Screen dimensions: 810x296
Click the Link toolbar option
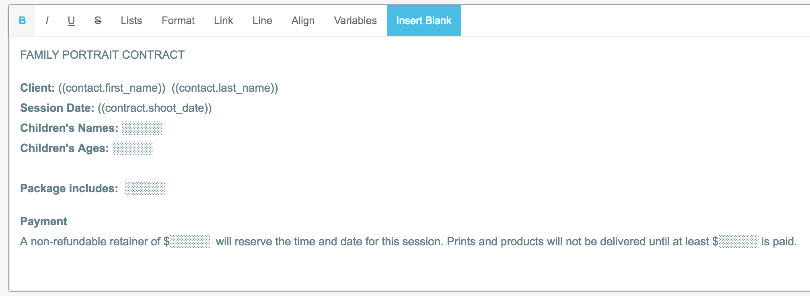click(x=223, y=21)
